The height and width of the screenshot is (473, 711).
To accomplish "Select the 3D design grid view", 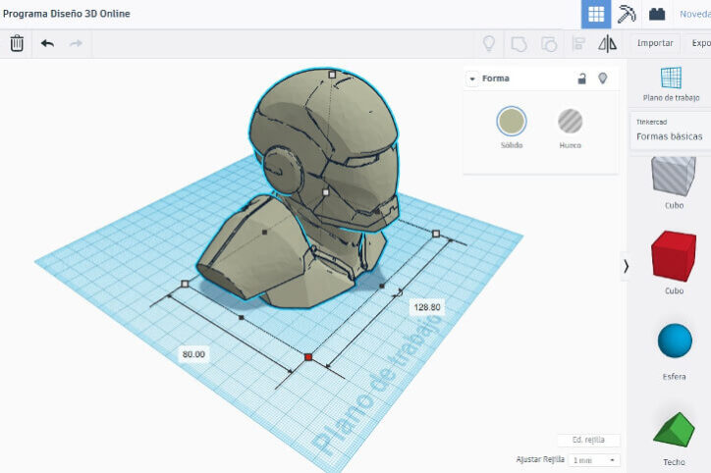I will [596, 14].
